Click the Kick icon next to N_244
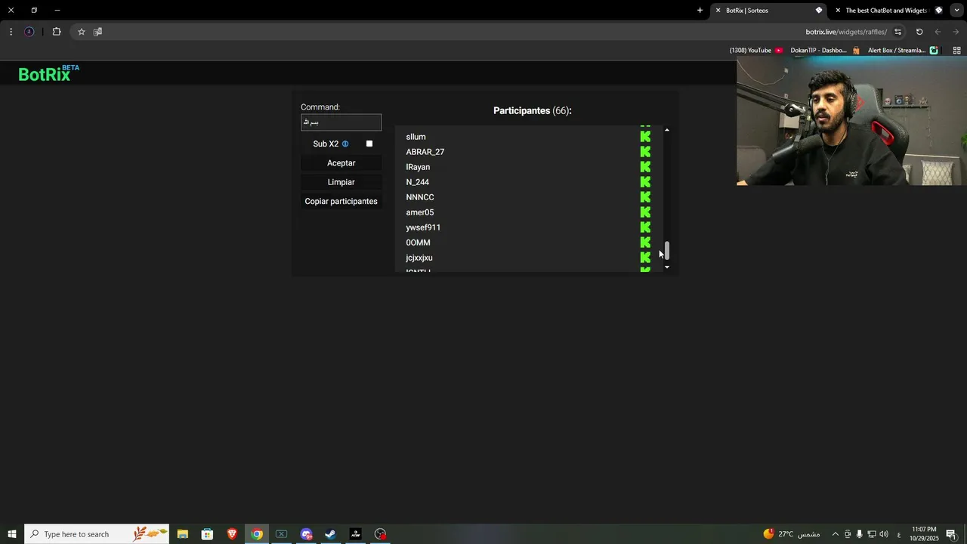The width and height of the screenshot is (967, 544). 645,182
